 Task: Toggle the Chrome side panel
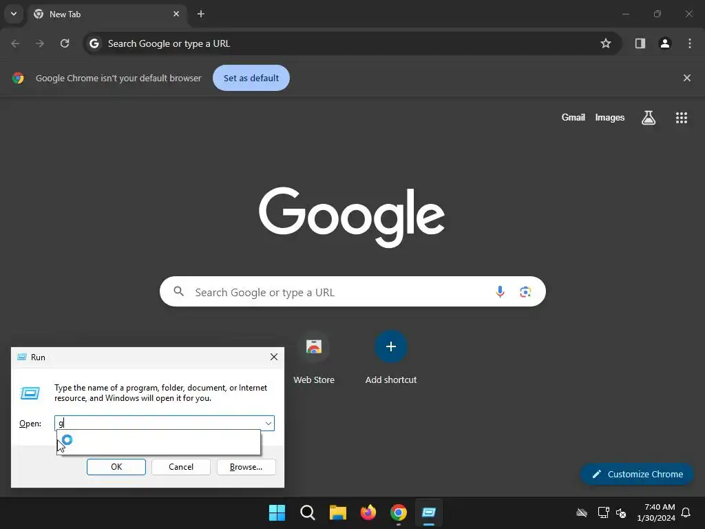[640, 43]
